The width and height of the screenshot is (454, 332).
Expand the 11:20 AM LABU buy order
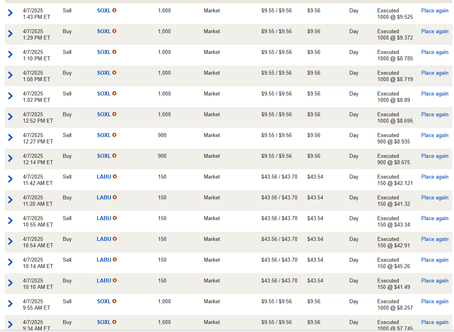[x=10, y=200]
